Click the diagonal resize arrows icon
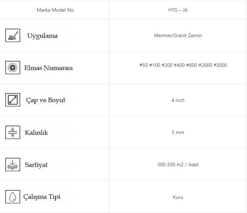The image size is (247, 213). pos(13,100)
